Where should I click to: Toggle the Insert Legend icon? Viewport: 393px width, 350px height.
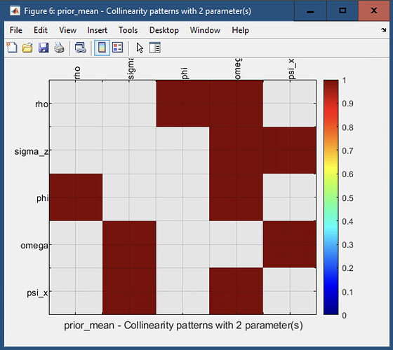(x=118, y=48)
